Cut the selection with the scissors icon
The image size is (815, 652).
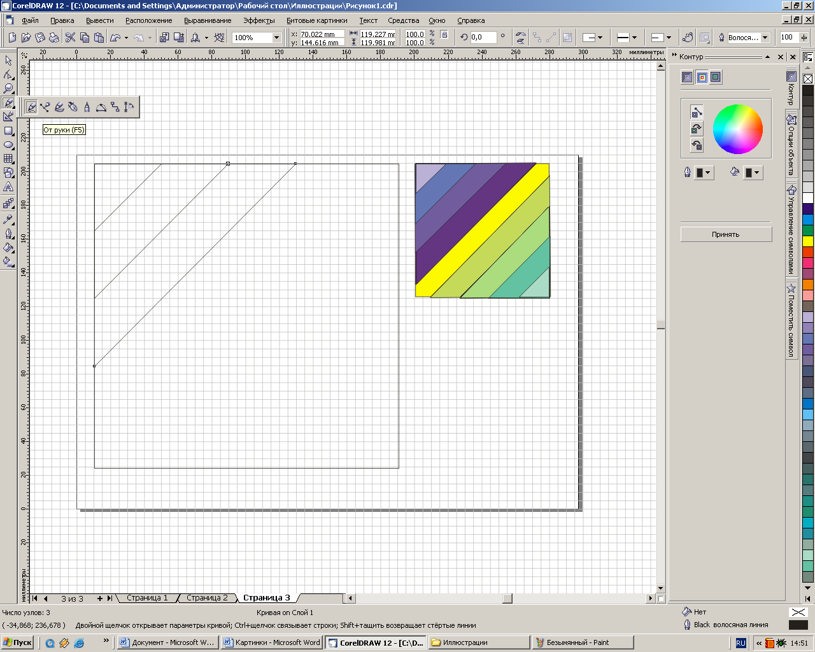click(71, 38)
